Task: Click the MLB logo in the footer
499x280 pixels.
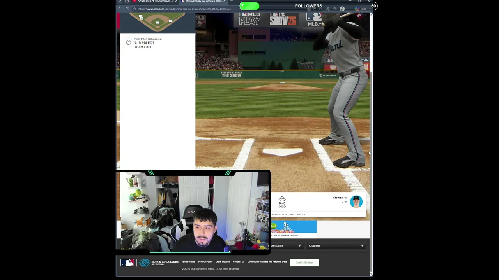Action: pos(127,263)
